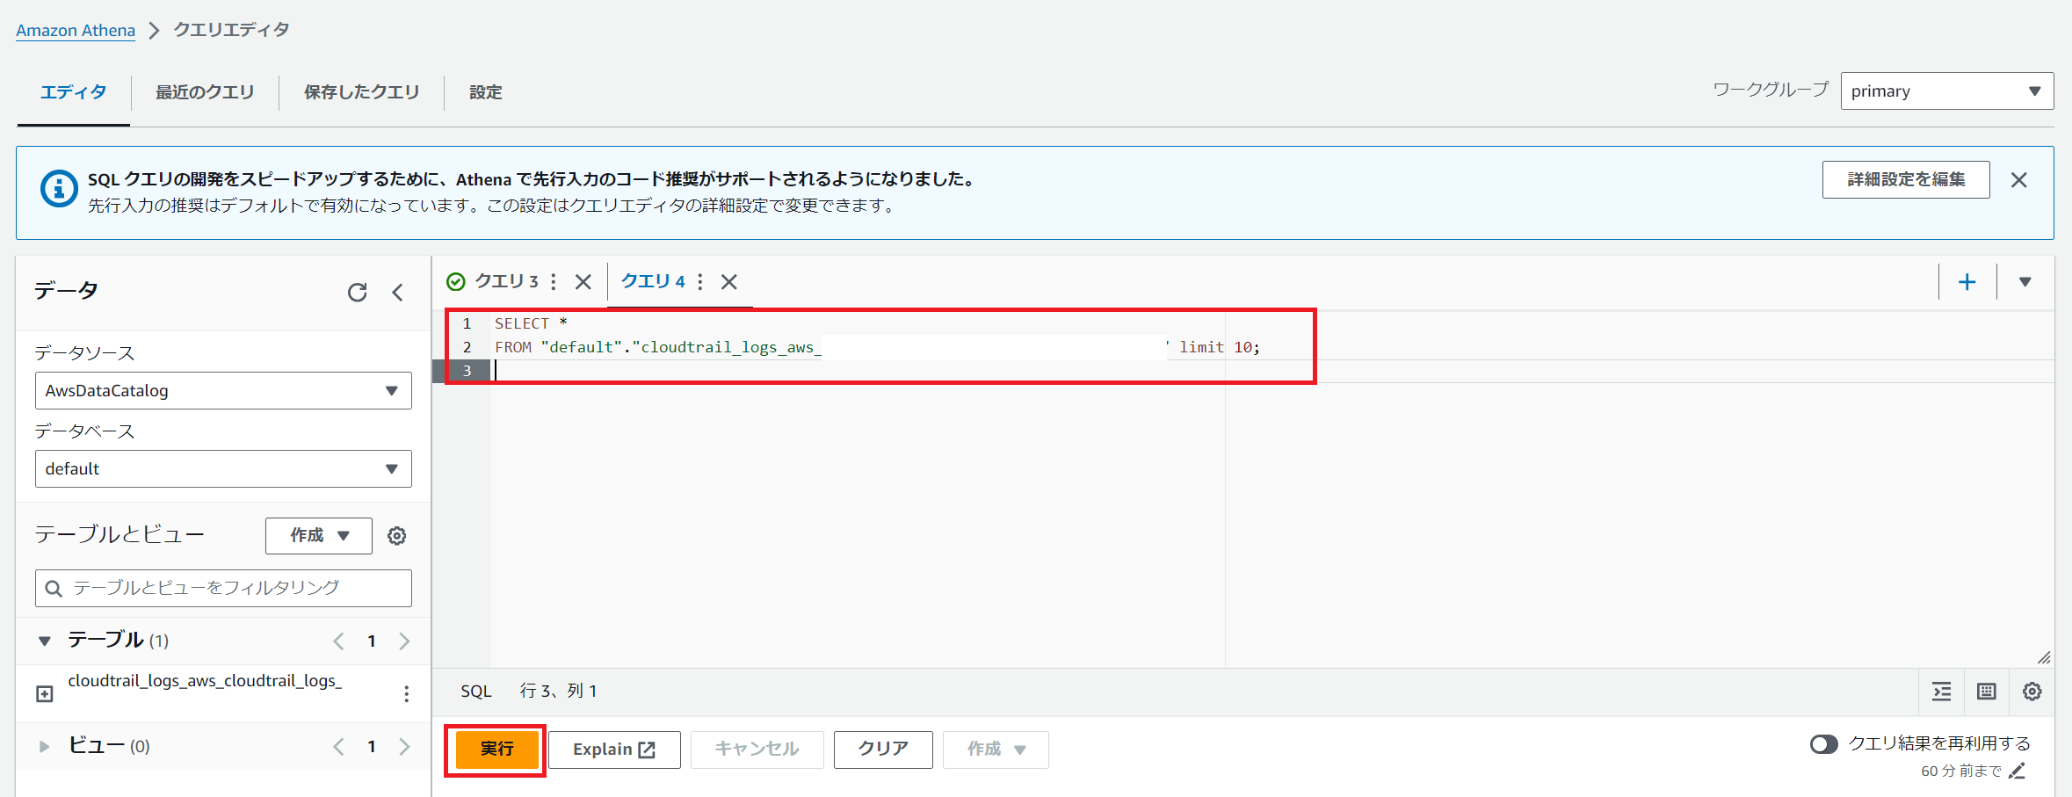Open the query tabs list dropdown arrow

(x=2025, y=282)
